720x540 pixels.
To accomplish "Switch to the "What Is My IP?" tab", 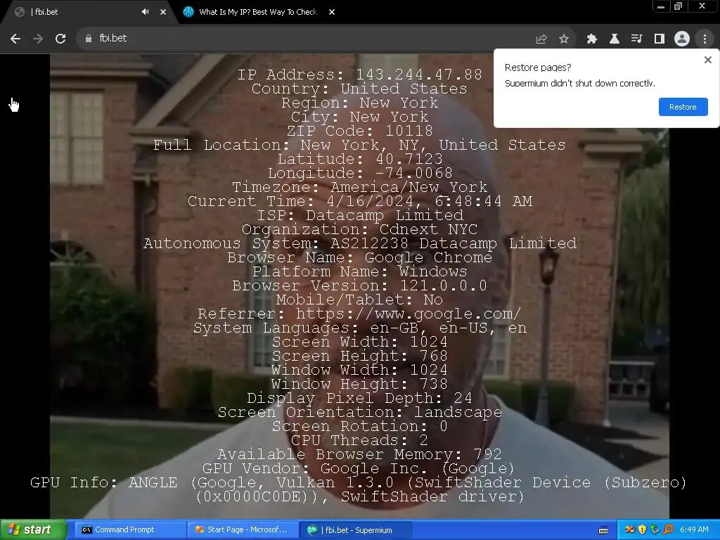I will [257, 12].
